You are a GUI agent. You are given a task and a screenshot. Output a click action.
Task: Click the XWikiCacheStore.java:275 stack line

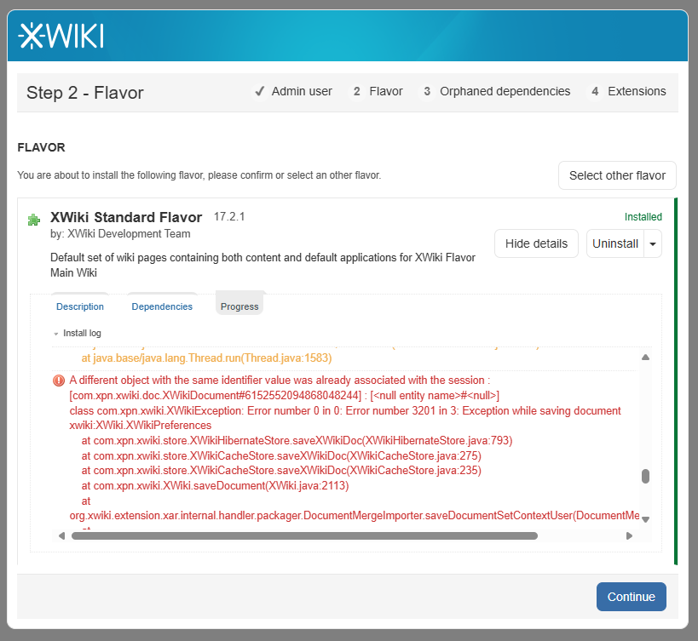(281, 455)
